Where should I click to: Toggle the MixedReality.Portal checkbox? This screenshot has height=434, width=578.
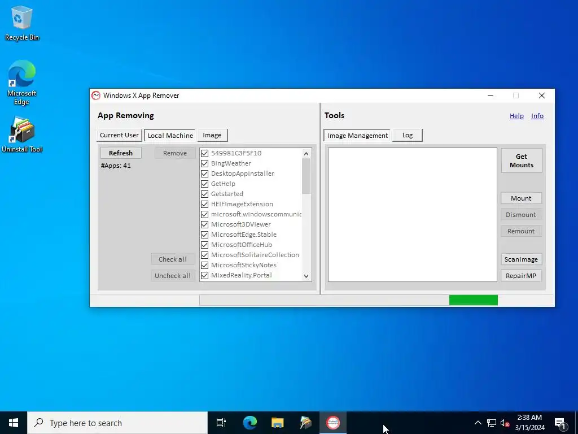pyautogui.click(x=204, y=275)
